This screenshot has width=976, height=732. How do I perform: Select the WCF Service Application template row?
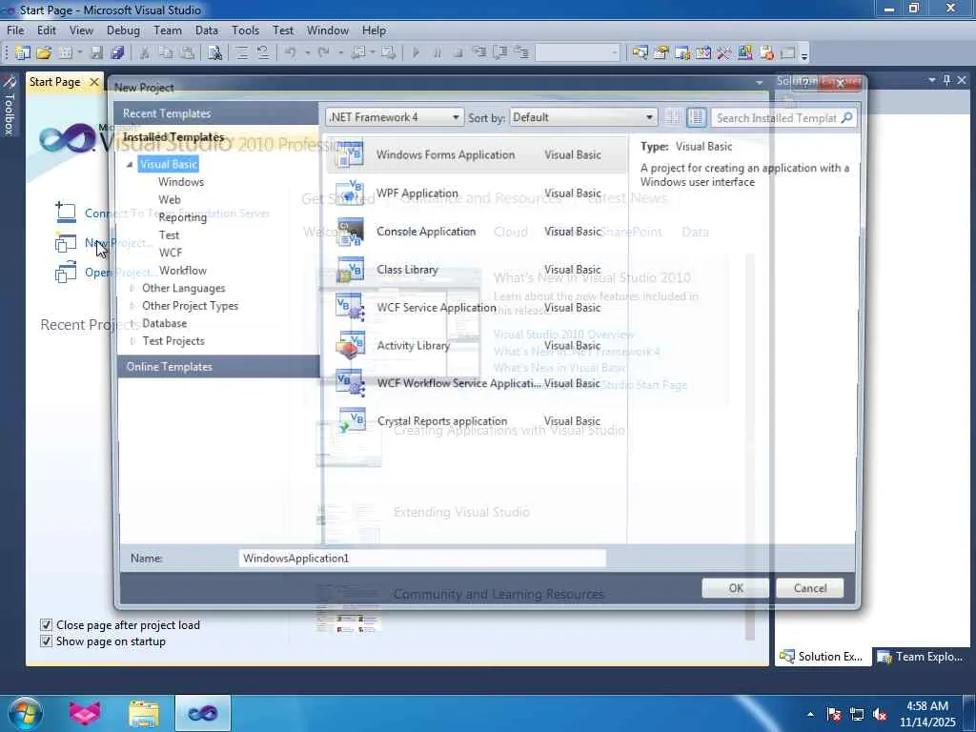(x=477, y=308)
